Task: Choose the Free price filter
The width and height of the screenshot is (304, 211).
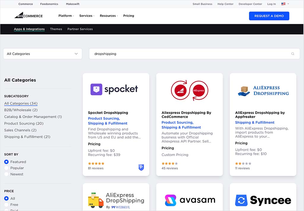Action: (x=7, y=204)
